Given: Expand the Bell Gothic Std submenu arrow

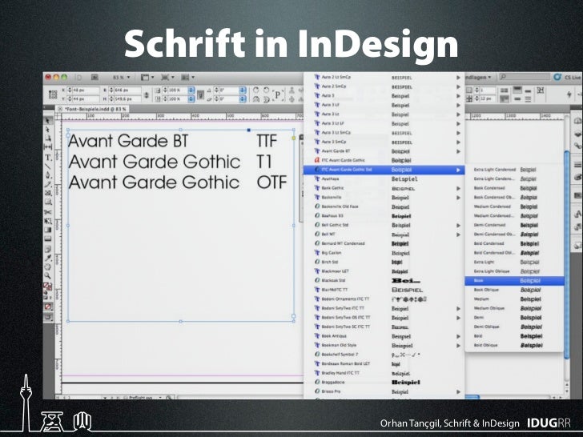Looking at the screenshot, I should click(458, 225).
